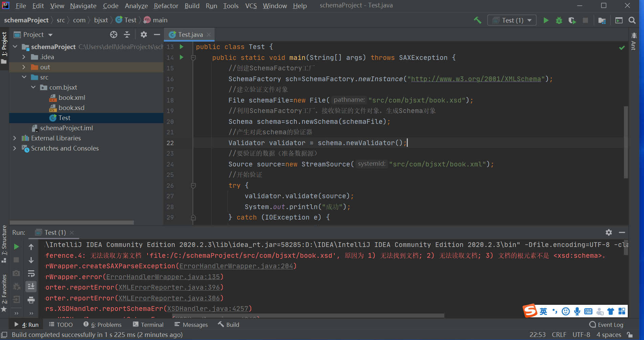Minimize the Run tool window
The image size is (644, 340).
(622, 232)
